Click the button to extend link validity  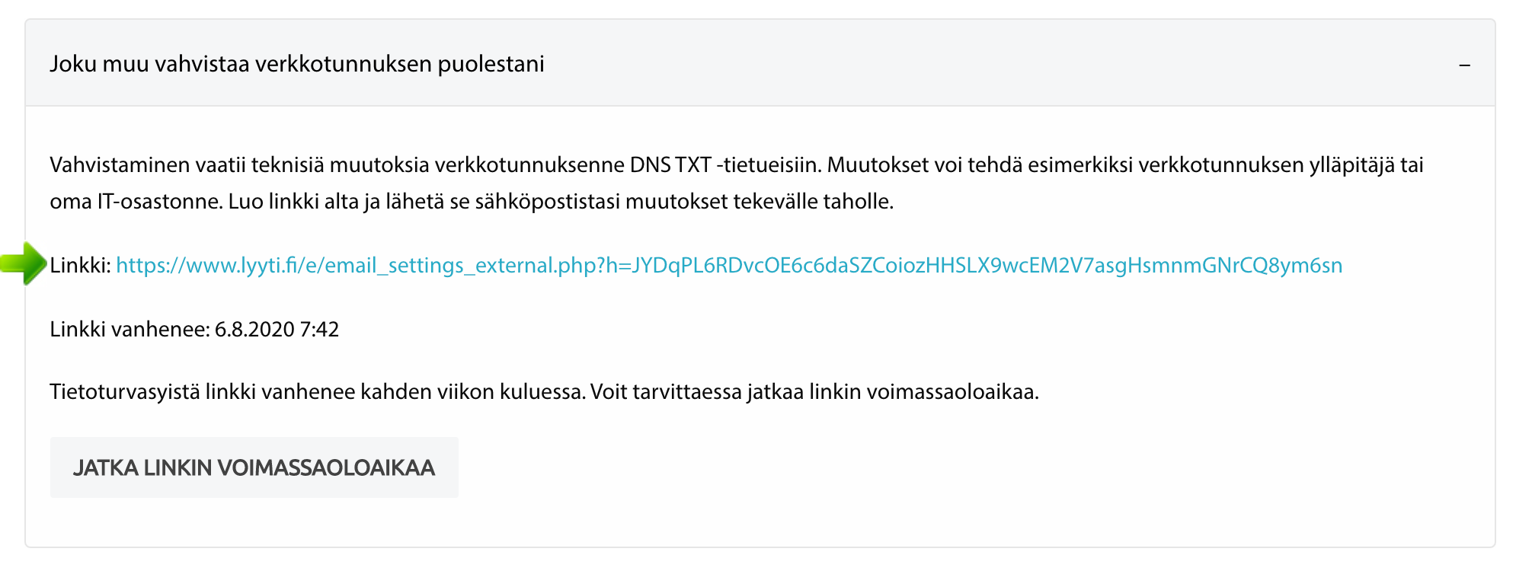coord(254,467)
